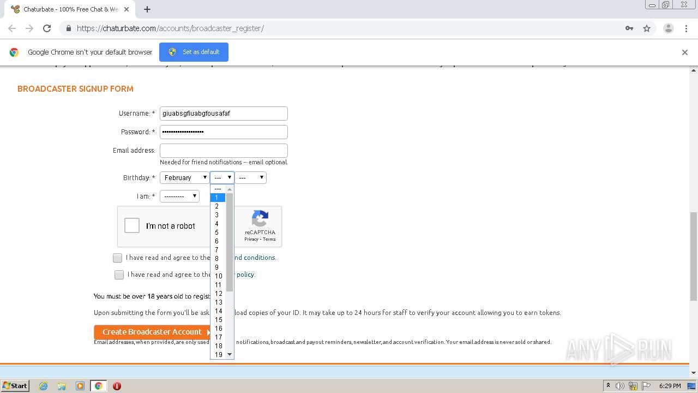Open volume control in system tray
Viewport: 698px width, 393px height.
point(620,386)
